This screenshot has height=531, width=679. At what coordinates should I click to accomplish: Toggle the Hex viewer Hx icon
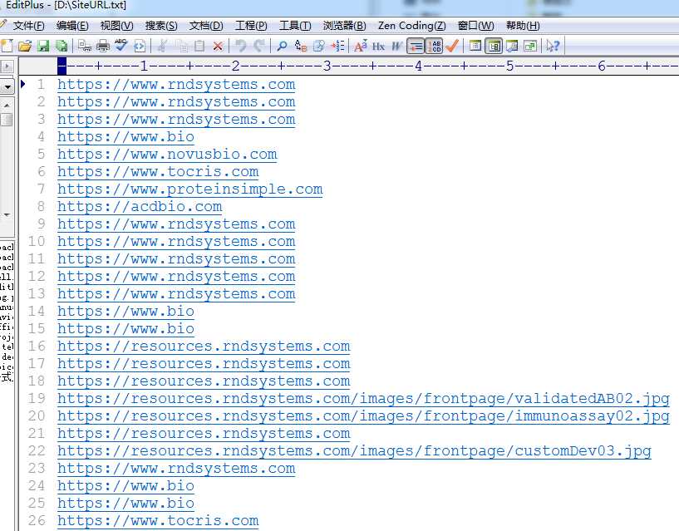tap(378, 46)
